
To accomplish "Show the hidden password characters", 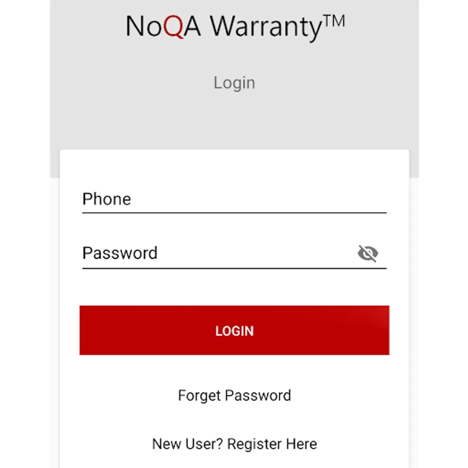I will (368, 253).
